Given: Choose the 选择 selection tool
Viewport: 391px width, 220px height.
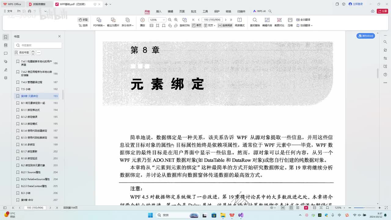Looking at the screenshot, I should 83,25.
